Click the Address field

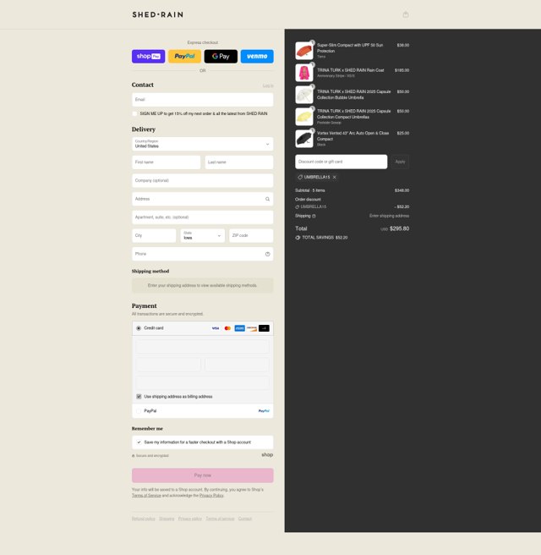tap(203, 199)
